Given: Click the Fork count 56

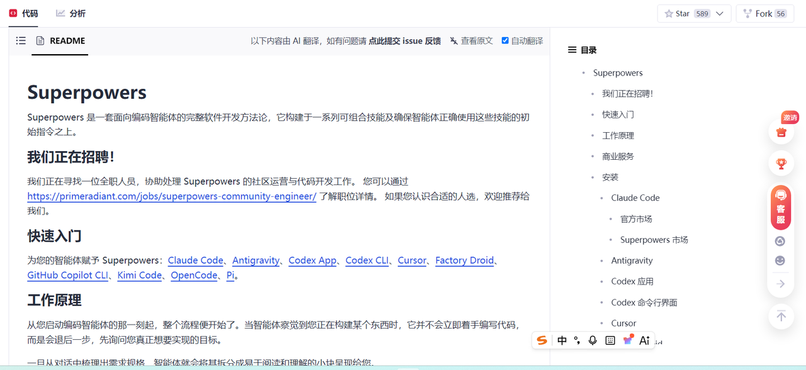Looking at the screenshot, I should point(781,14).
